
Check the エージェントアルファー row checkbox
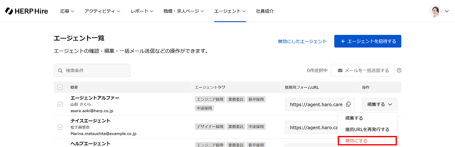tap(60, 104)
